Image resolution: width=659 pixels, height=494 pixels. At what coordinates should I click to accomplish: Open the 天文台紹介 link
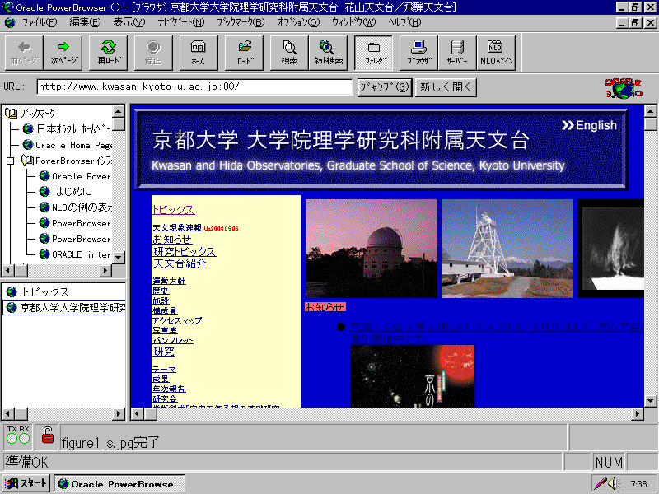(x=180, y=263)
